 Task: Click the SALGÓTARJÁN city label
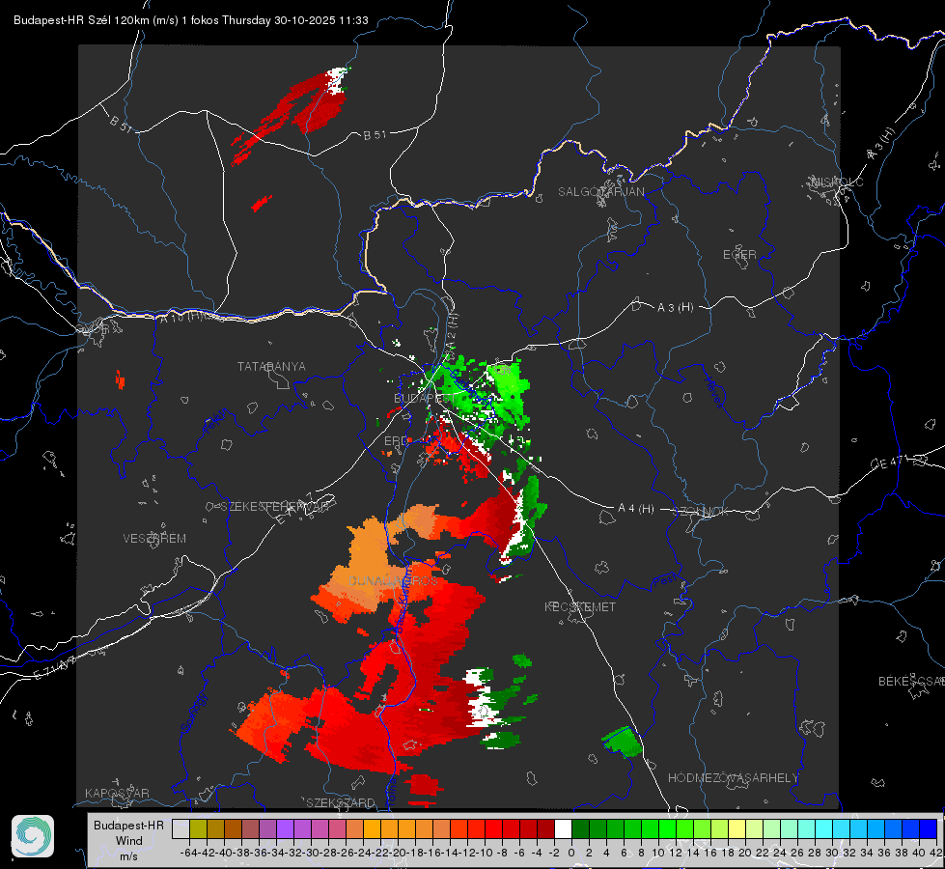(600, 192)
